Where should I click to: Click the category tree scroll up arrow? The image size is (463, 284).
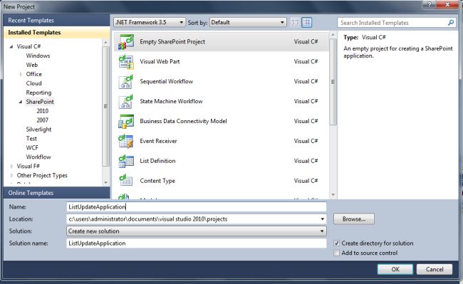tap(105, 43)
